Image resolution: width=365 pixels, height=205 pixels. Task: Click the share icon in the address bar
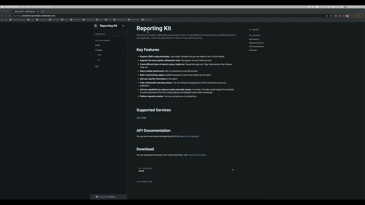point(327,16)
